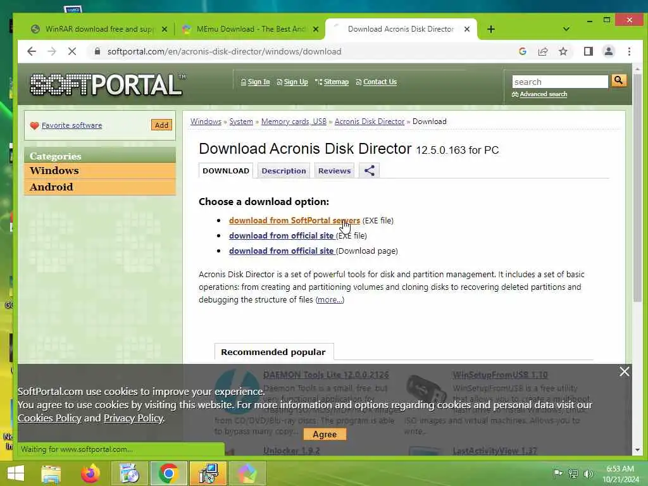The width and height of the screenshot is (648, 486).
Task: Expand description with (more...) link
Action: pyautogui.click(x=330, y=299)
